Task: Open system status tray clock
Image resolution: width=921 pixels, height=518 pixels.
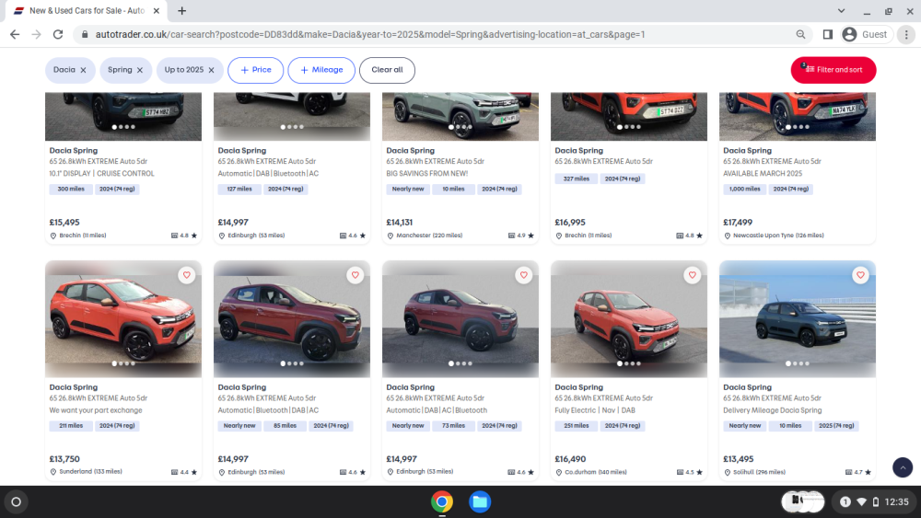Action: pos(896,502)
